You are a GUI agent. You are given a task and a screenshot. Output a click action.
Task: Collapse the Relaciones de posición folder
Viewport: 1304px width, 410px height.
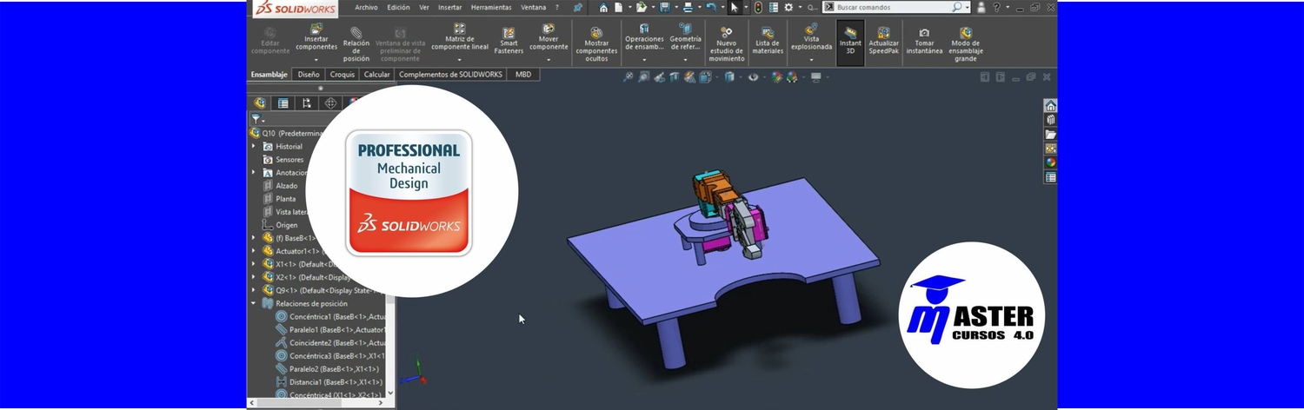[255, 303]
